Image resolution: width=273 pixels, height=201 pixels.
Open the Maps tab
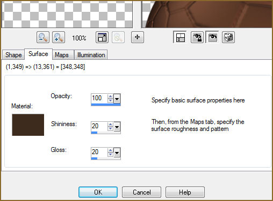[62, 55]
